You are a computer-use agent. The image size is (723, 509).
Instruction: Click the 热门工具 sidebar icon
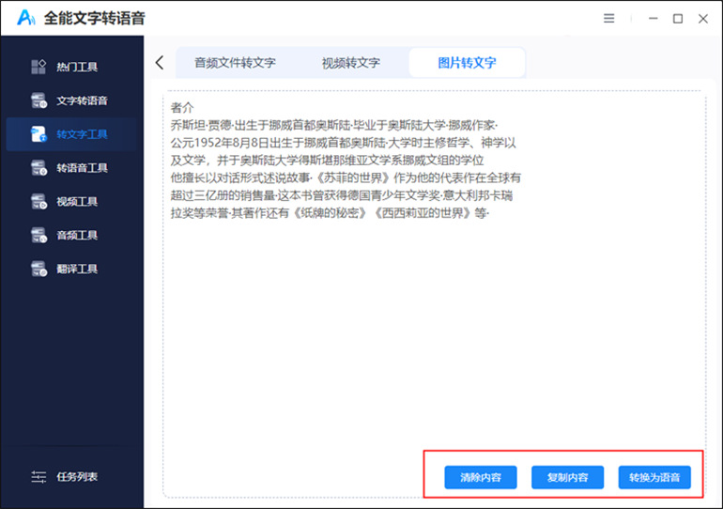click(38, 67)
